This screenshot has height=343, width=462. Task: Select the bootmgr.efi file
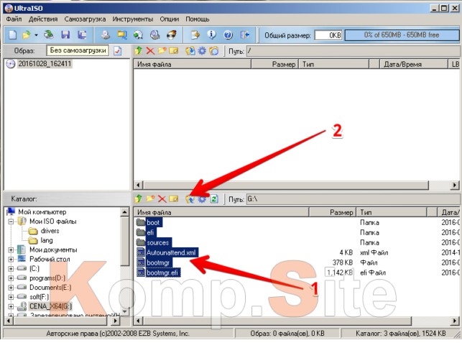coord(162,273)
